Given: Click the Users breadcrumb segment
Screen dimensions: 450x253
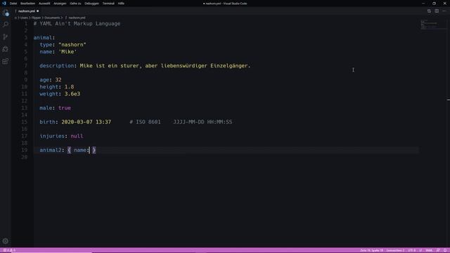Looking at the screenshot, I should coord(24,18).
